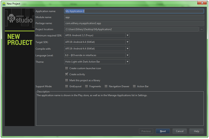Focus the Application name text field
This screenshot has width=209, height=139.
pos(134,11)
